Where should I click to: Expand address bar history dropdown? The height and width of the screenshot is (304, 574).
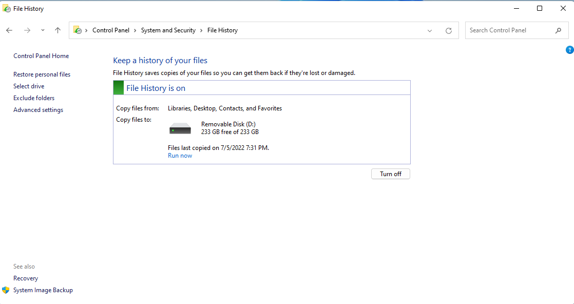tap(430, 30)
